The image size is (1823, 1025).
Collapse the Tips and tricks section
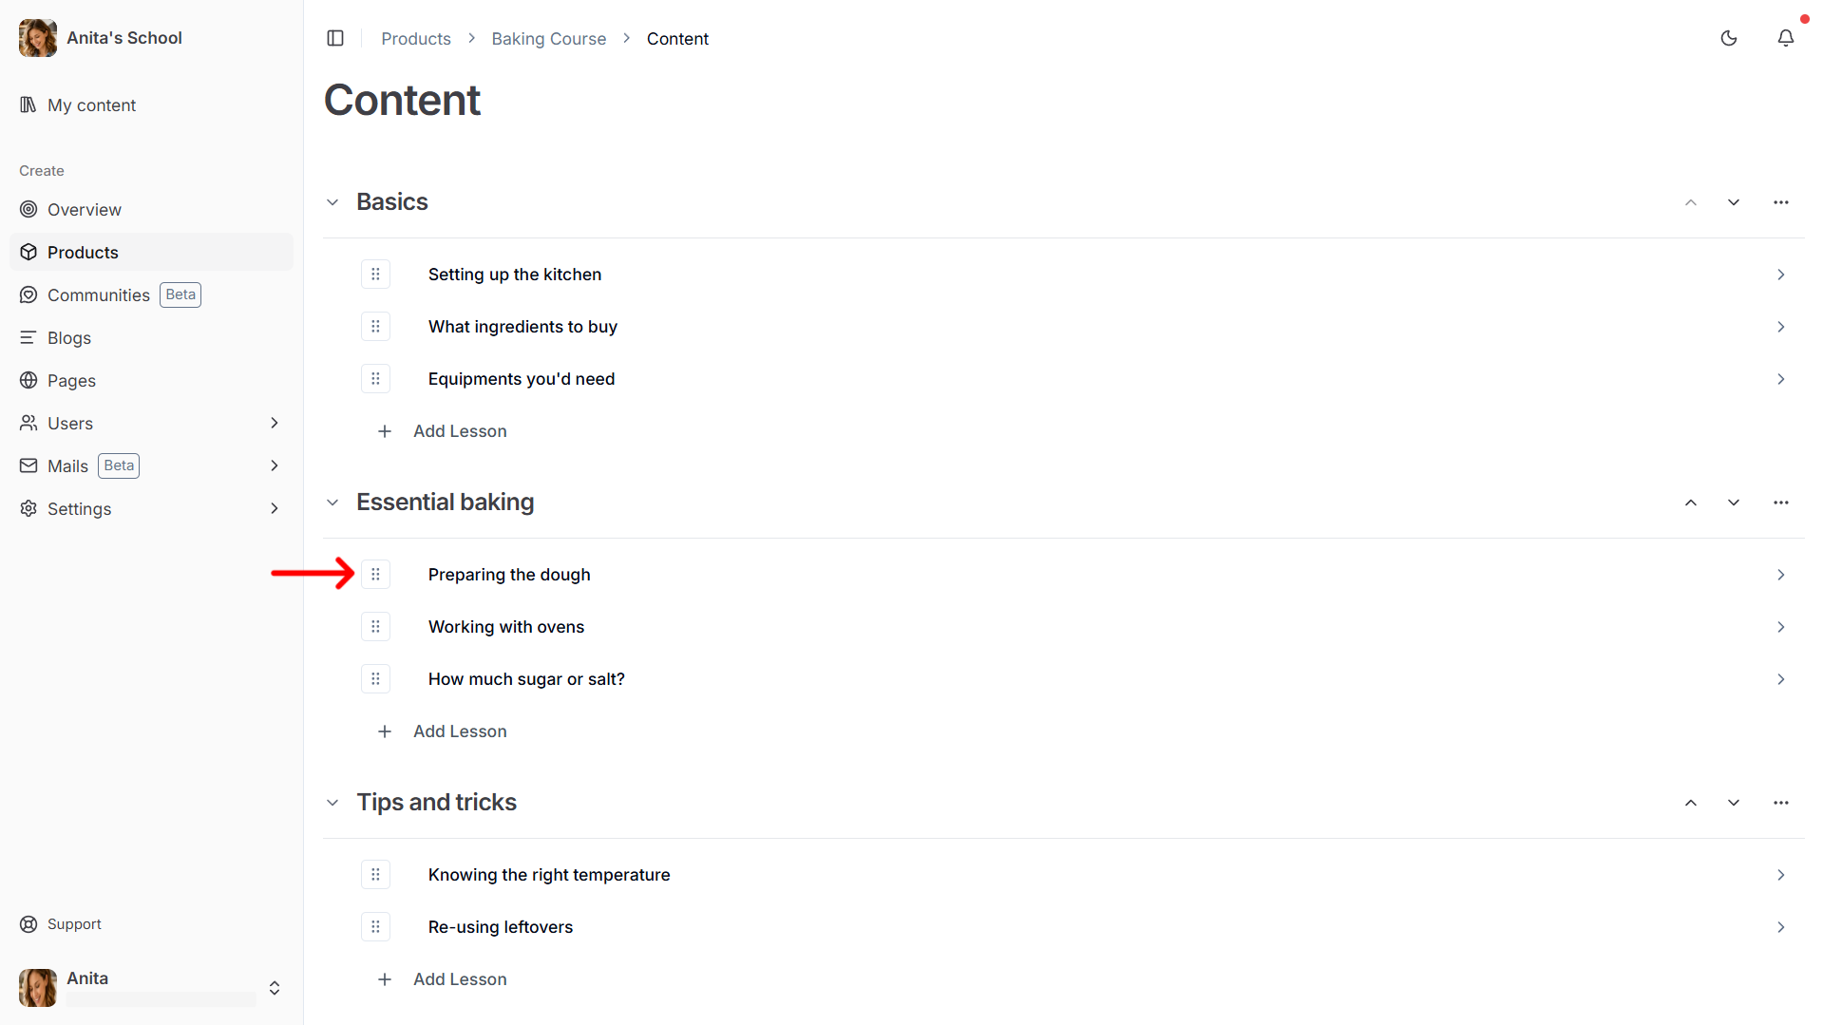332,803
